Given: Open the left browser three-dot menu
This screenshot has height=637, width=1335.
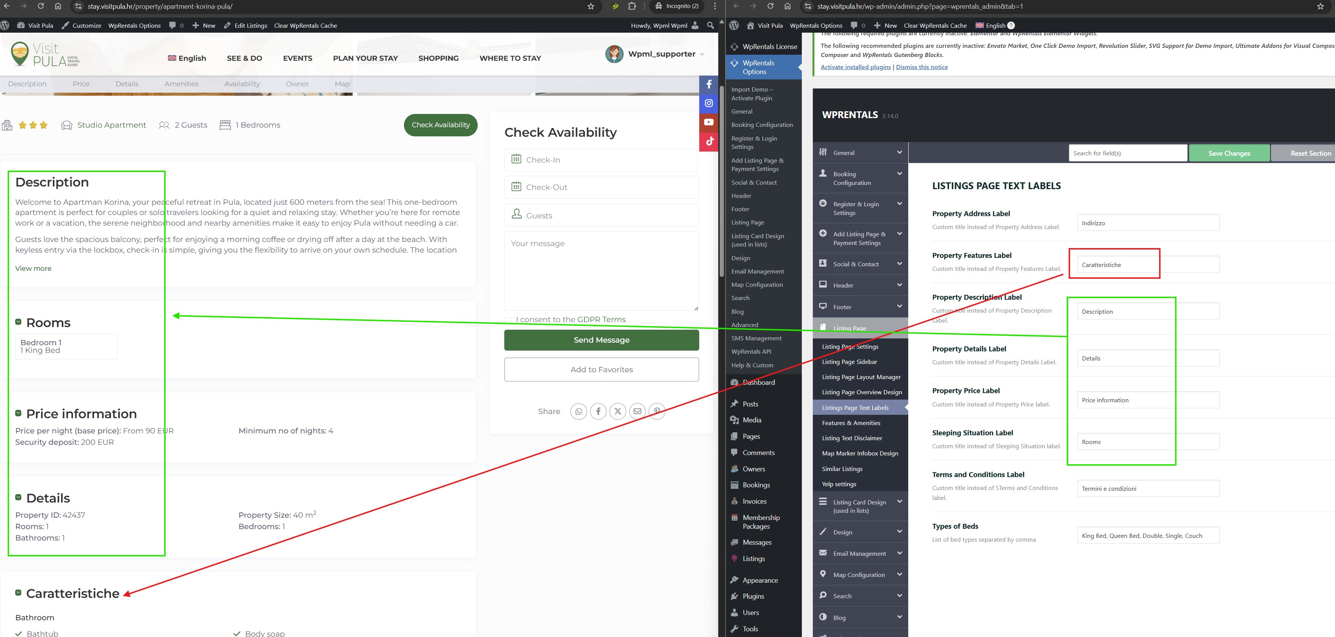Looking at the screenshot, I should coord(715,6).
